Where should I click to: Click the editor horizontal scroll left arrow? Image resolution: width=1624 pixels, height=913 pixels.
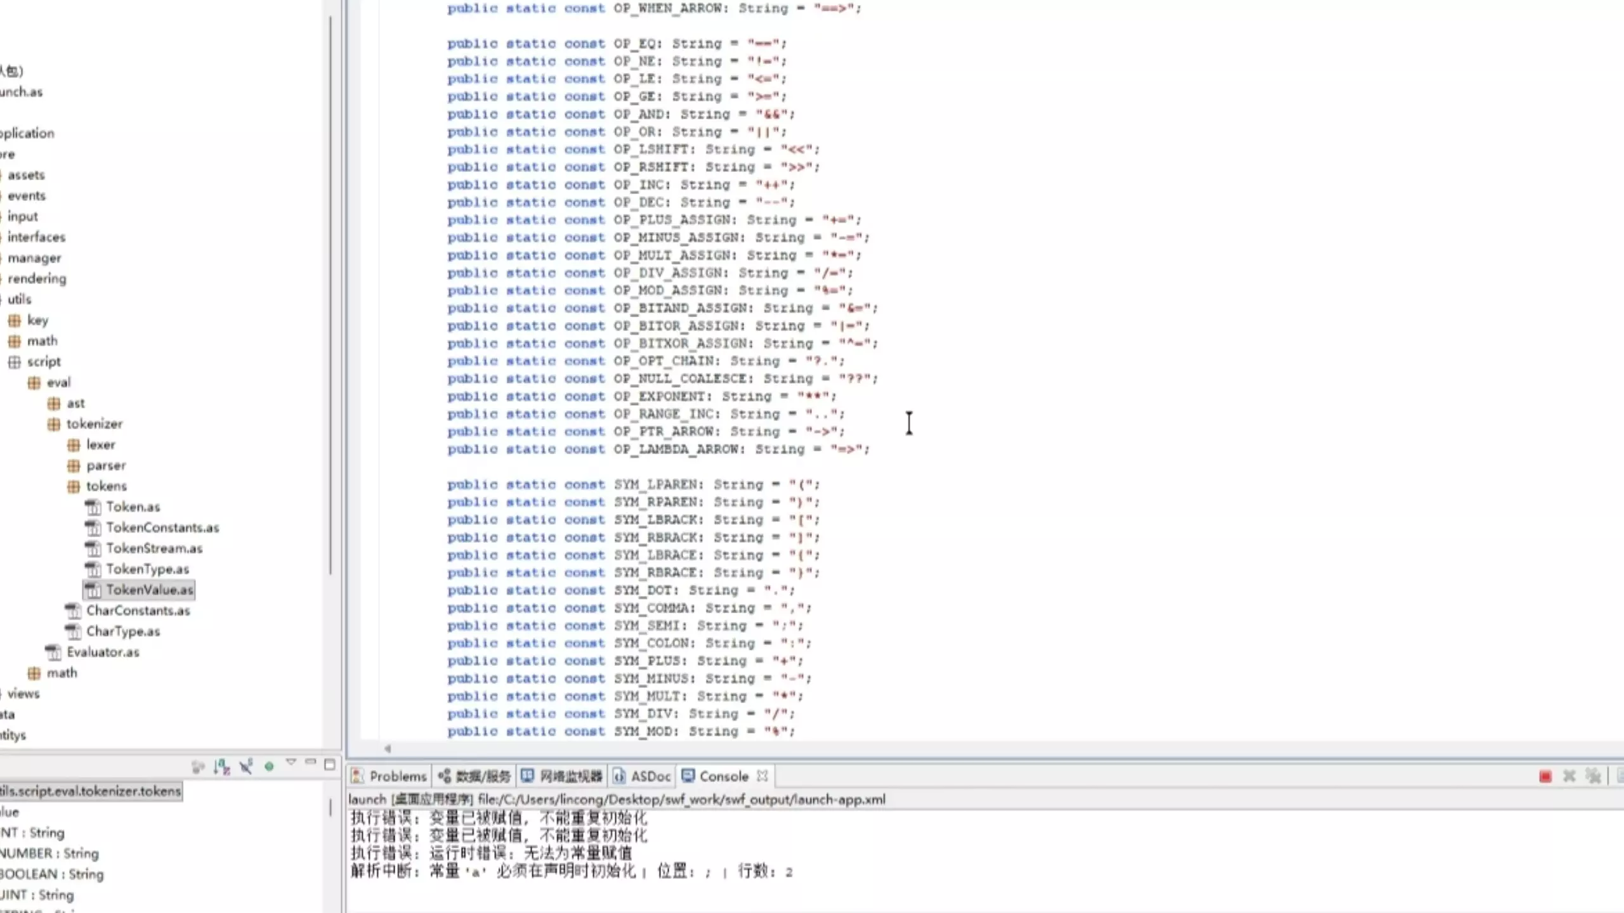[388, 749]
